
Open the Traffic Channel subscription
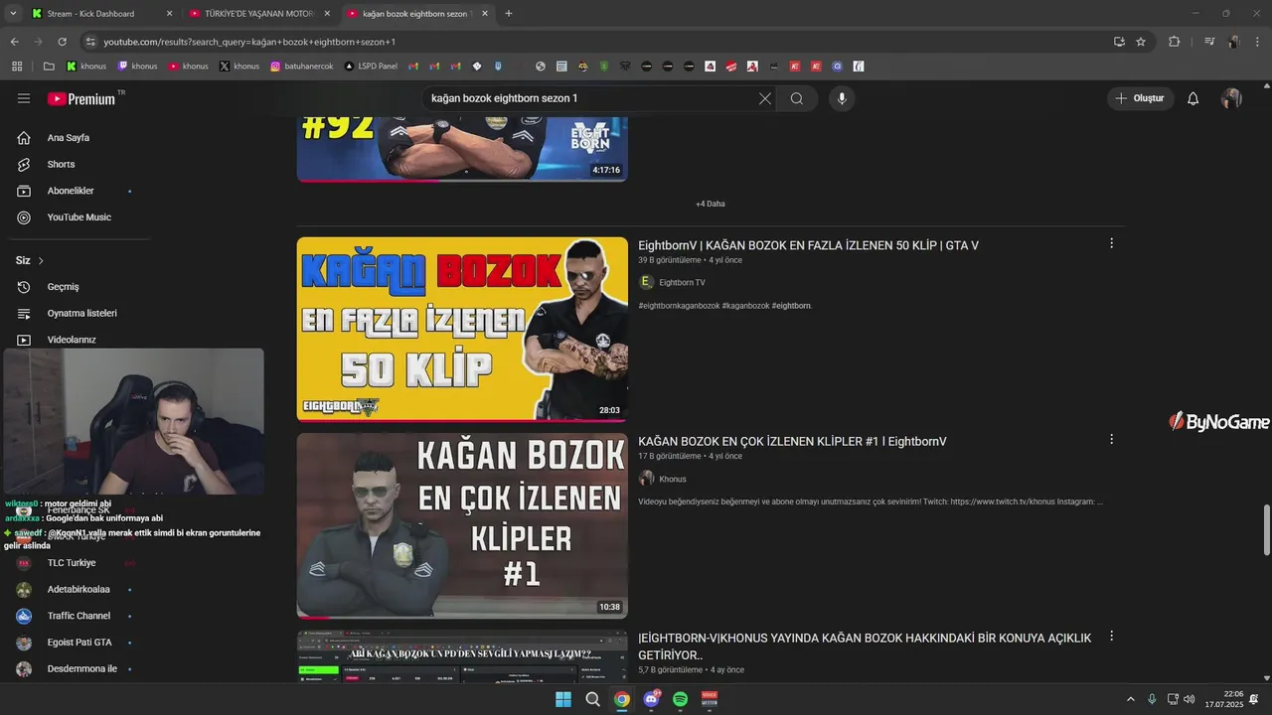click(x=79, y=616)
